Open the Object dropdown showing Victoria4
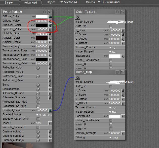The width and height of the screenshot is (159, 148). (68, 2)
